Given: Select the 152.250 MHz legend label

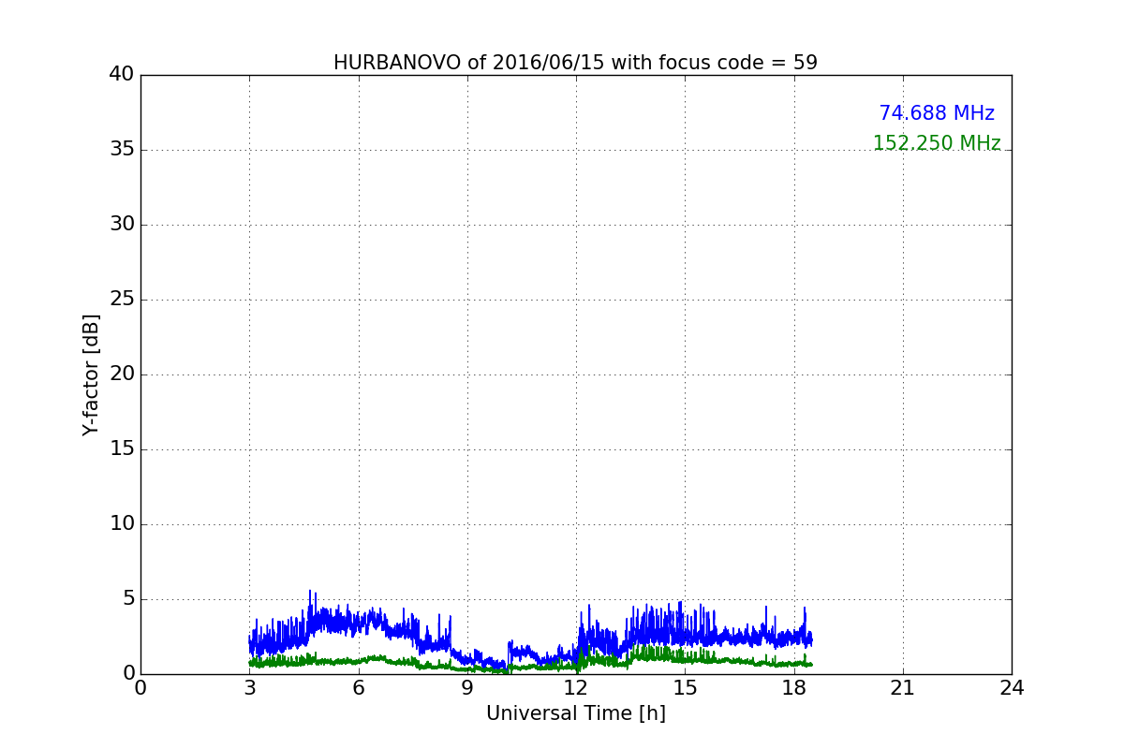Looking at the screenshot, I should [x=937, y=143].
